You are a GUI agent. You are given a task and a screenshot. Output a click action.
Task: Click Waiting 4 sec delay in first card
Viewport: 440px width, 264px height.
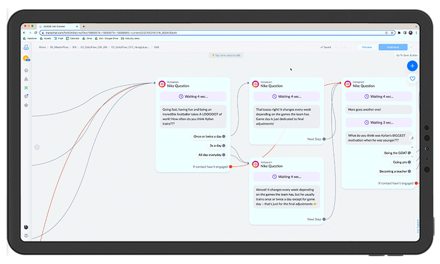pos(193,96)
